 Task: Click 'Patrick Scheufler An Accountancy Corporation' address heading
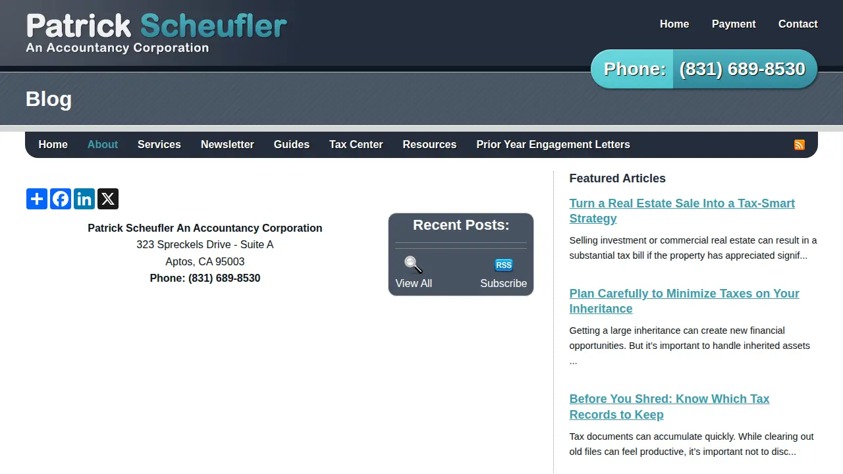click(x=205, y=228)
